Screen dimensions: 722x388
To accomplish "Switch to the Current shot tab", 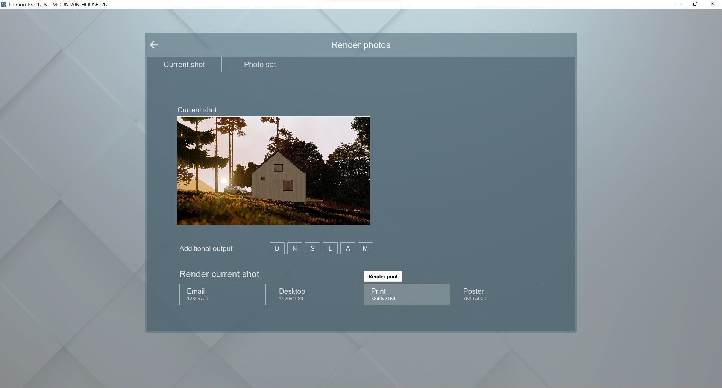I will [x=184, y=65].
